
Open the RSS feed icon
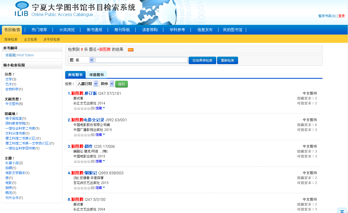(131, 50)
